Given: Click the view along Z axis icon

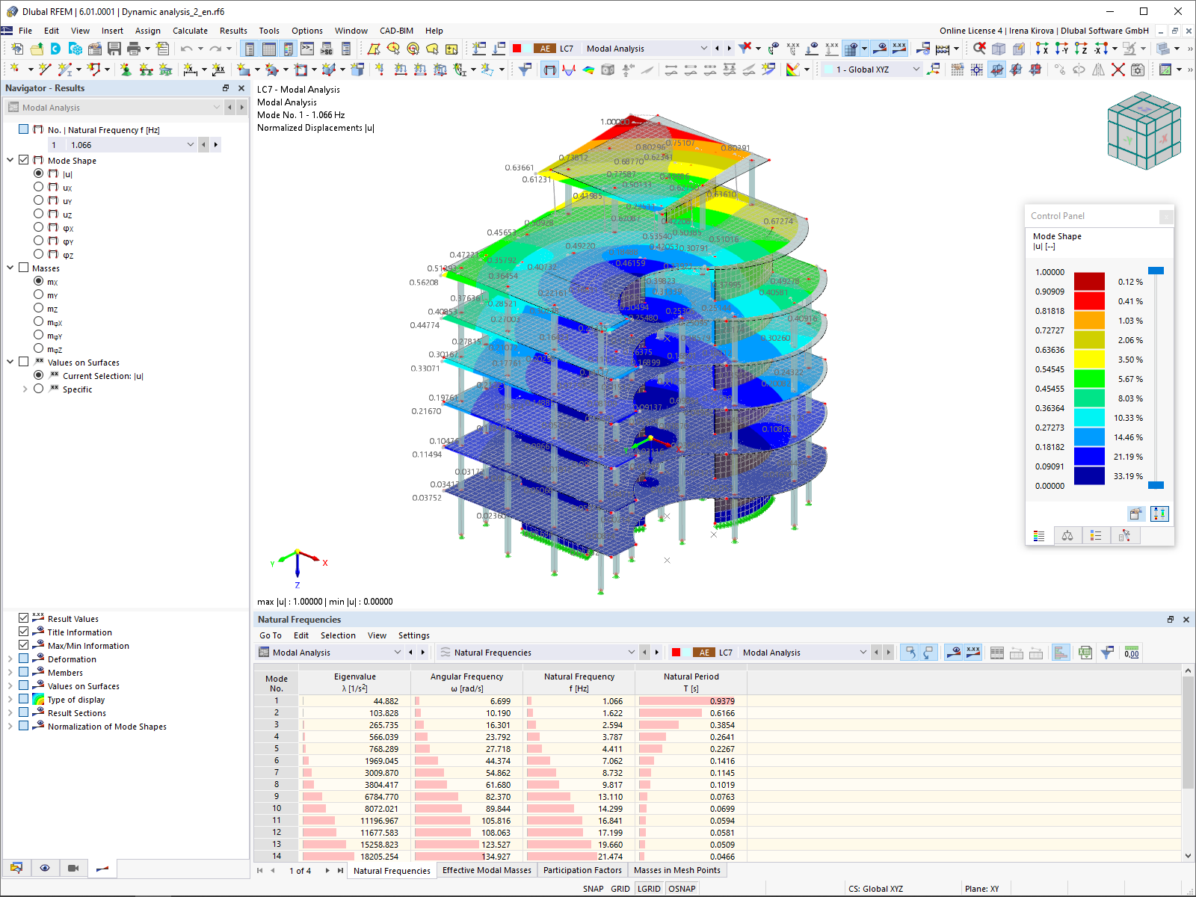Looking at the screenshot, I should (x=1081, y=49).
